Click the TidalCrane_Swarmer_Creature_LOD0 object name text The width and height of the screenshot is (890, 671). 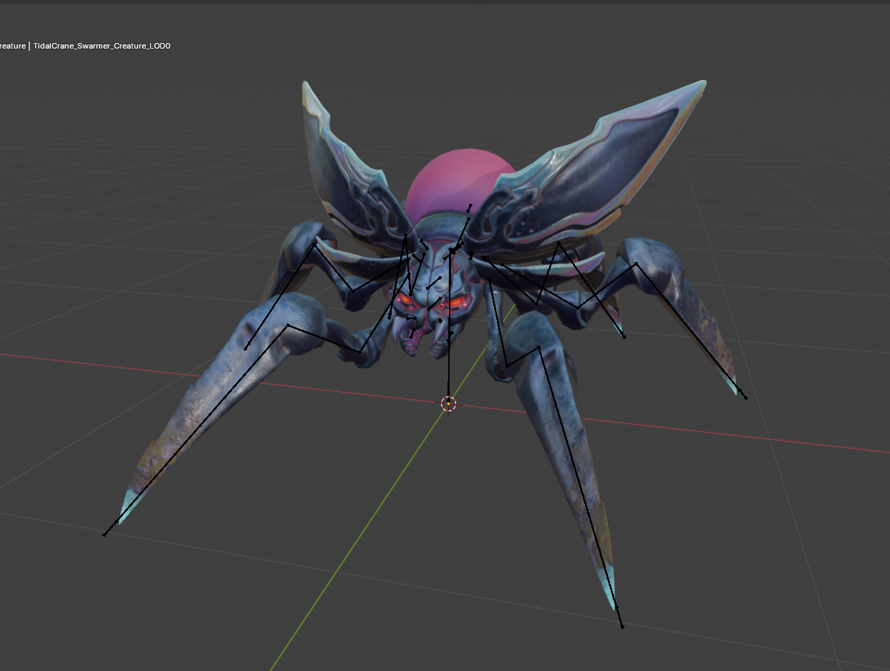[102, 46]
